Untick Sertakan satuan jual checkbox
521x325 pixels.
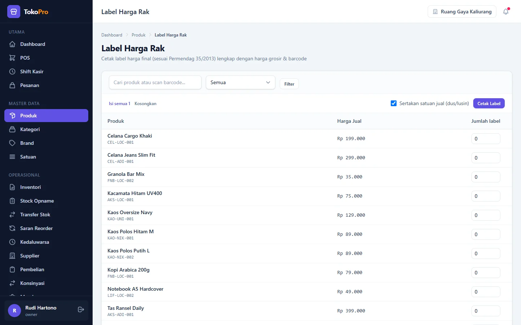click(394, 103)
